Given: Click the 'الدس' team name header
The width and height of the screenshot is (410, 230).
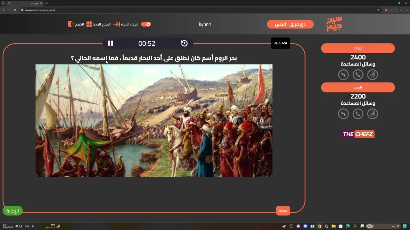Looking at the screenshot, I should point(358,87).
